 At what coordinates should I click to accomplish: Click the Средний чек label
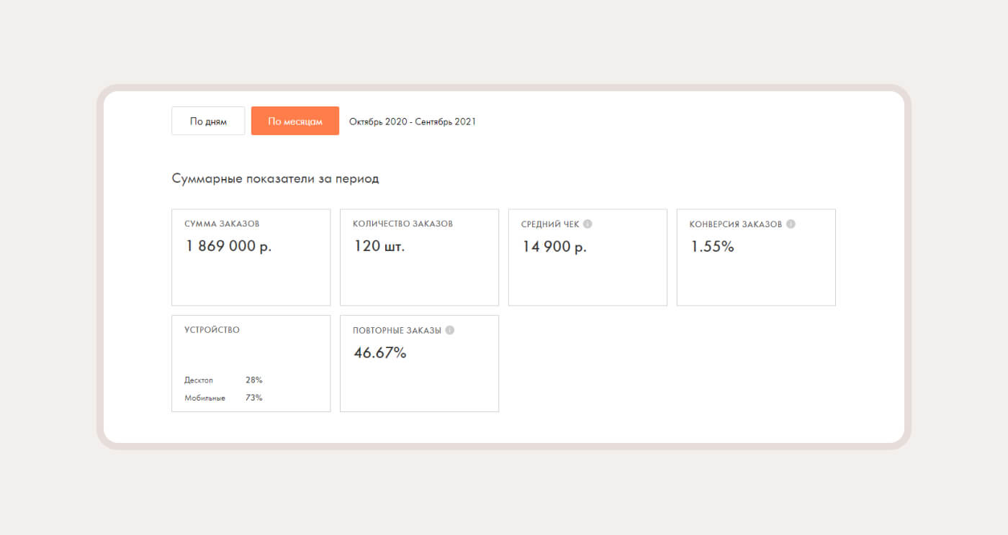[550, 224]
